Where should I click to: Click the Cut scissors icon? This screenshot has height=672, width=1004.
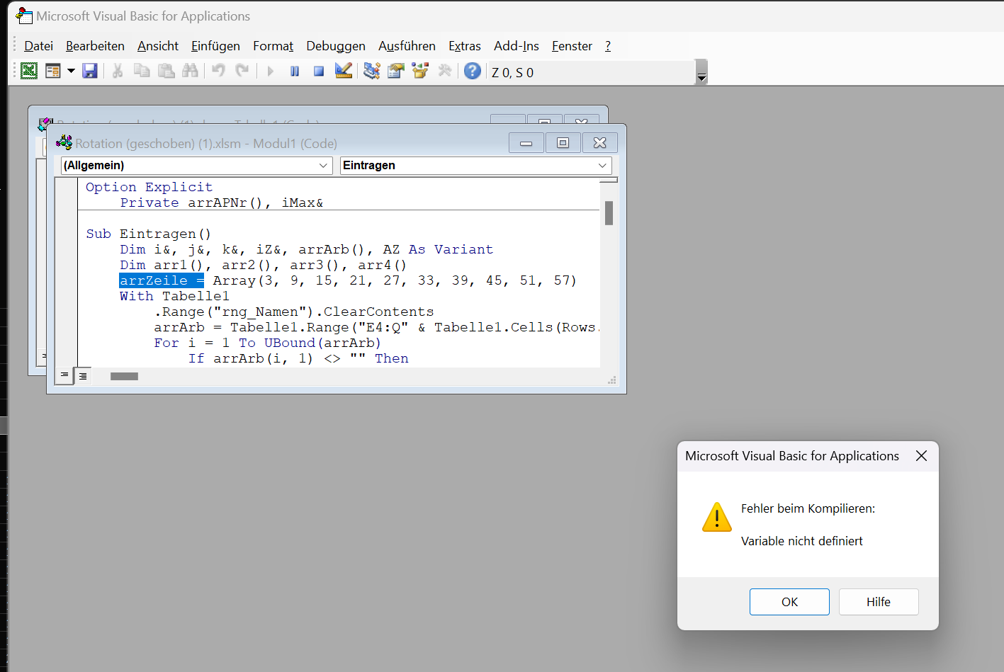click(118, 71)
